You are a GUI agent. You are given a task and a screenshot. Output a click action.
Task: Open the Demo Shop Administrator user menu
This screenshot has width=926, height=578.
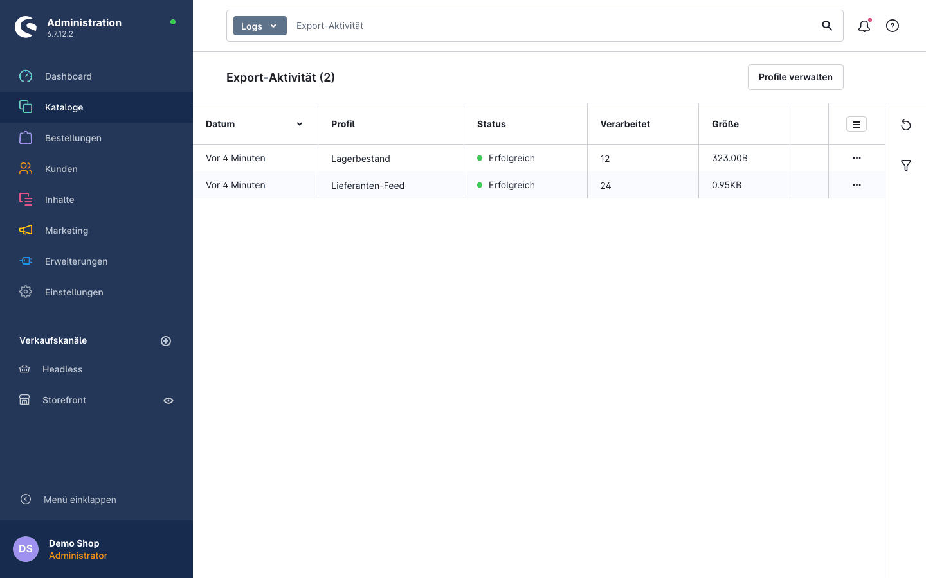[96, 549]
